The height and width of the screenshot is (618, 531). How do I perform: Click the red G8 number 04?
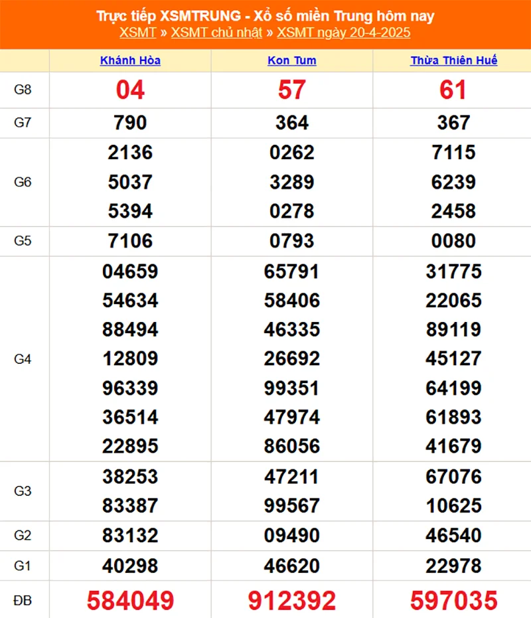click(x=130, y=90)
